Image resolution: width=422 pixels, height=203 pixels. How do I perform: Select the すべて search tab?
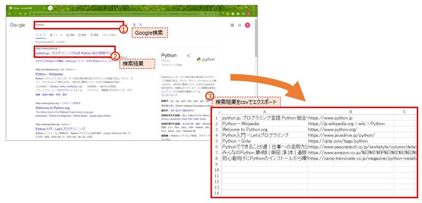pos(41,35)
